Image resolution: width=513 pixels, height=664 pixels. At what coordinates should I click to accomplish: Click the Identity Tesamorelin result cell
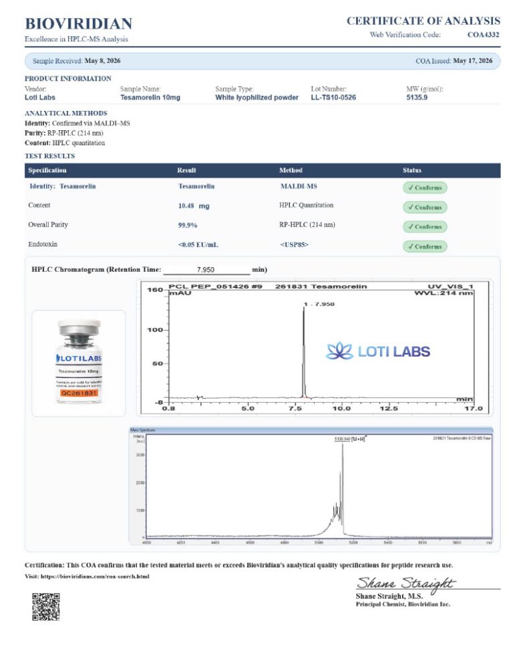coord(196,186)
